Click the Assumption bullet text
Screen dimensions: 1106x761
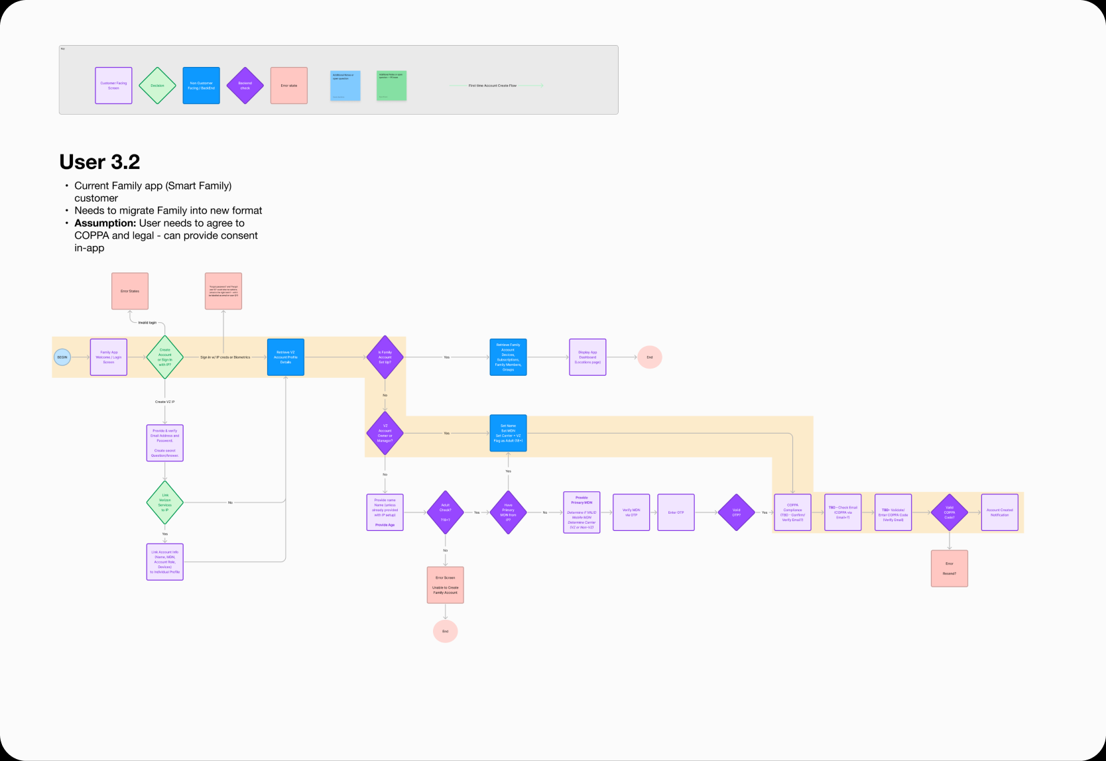(166, 235)
